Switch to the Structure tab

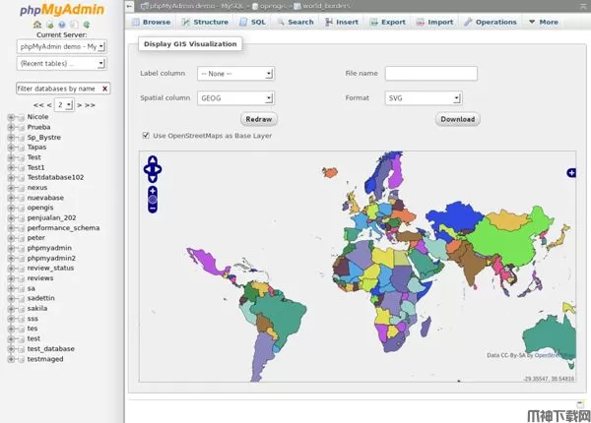205,22
